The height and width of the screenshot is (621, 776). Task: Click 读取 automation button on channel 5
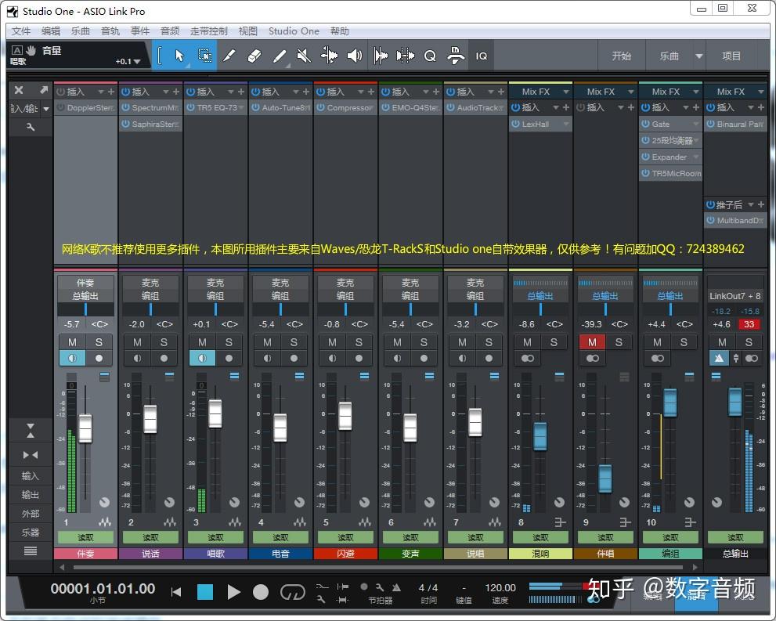[345, 537]
